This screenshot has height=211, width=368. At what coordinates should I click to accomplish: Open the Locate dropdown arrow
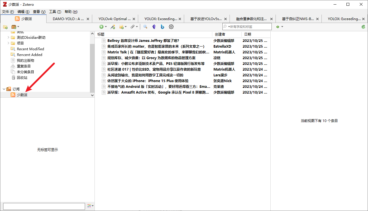click(282, 27)
